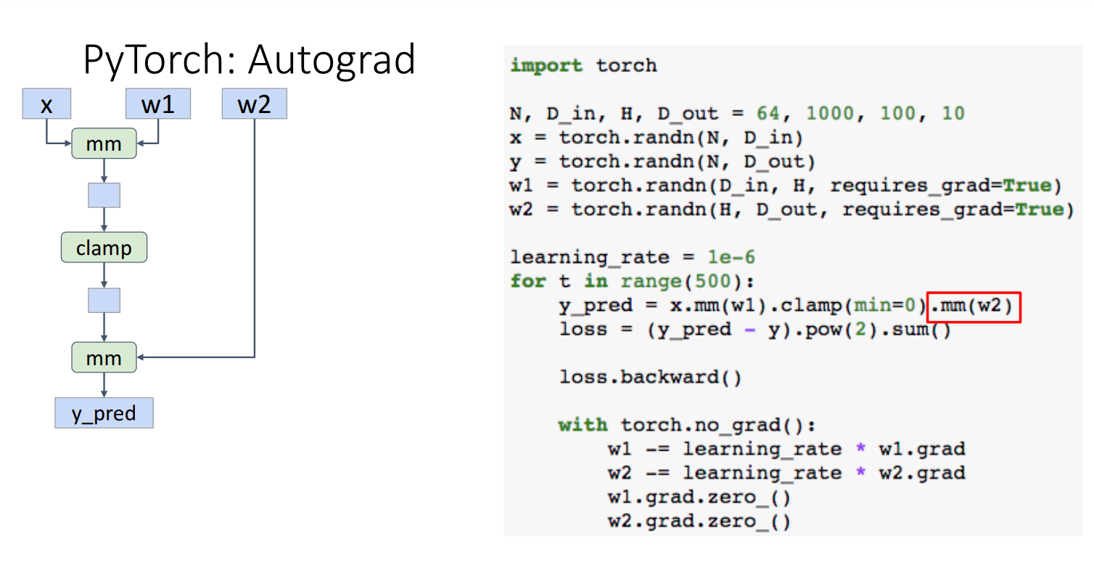Viewport: 1094px width, 571px height.
Task: Select the x input node in the graph
Action: coord(46,104)
